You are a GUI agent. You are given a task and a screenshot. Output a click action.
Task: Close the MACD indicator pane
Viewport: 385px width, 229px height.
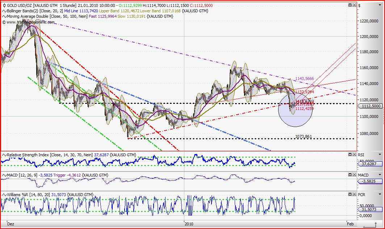point(354,175)
